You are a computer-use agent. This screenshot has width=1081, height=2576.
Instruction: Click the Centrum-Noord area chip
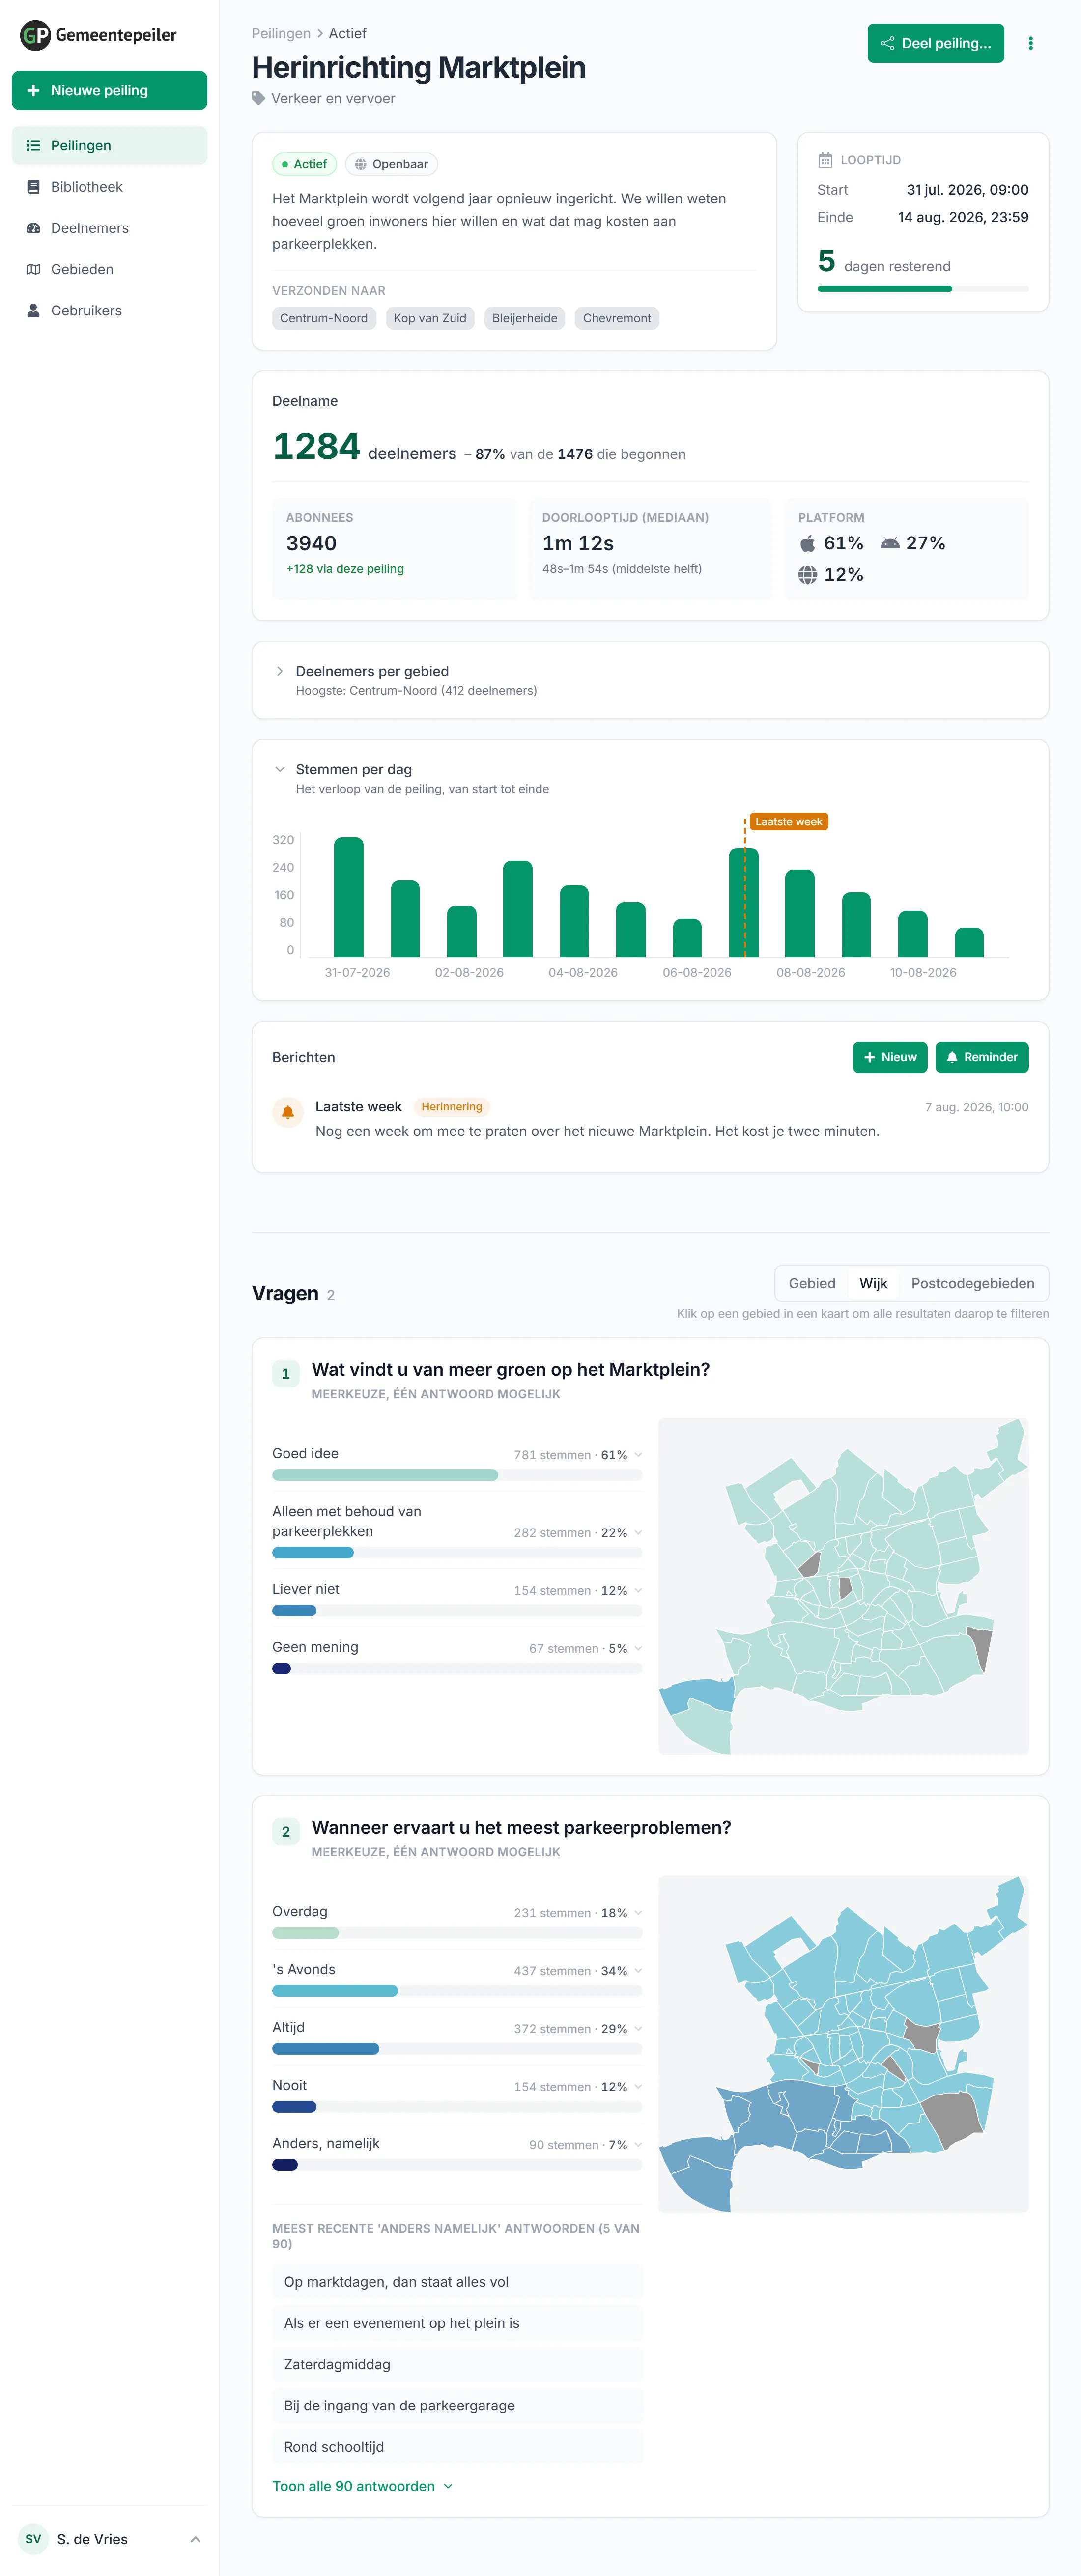click(x=324, y=318)
